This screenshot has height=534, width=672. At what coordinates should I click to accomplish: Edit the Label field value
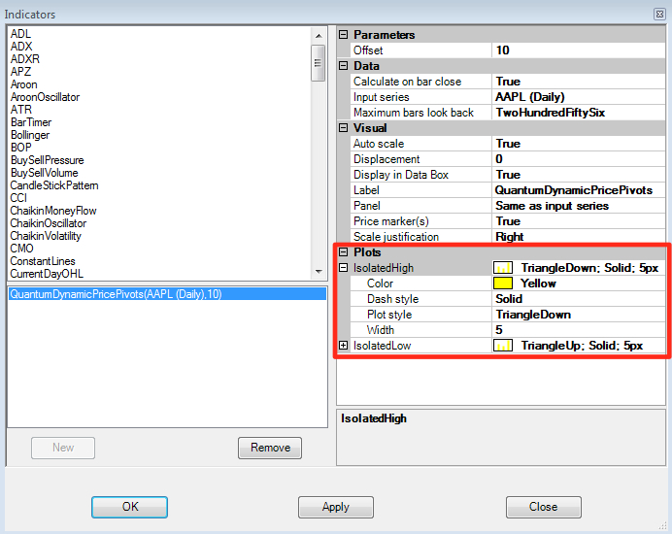(x=579, y=190)
